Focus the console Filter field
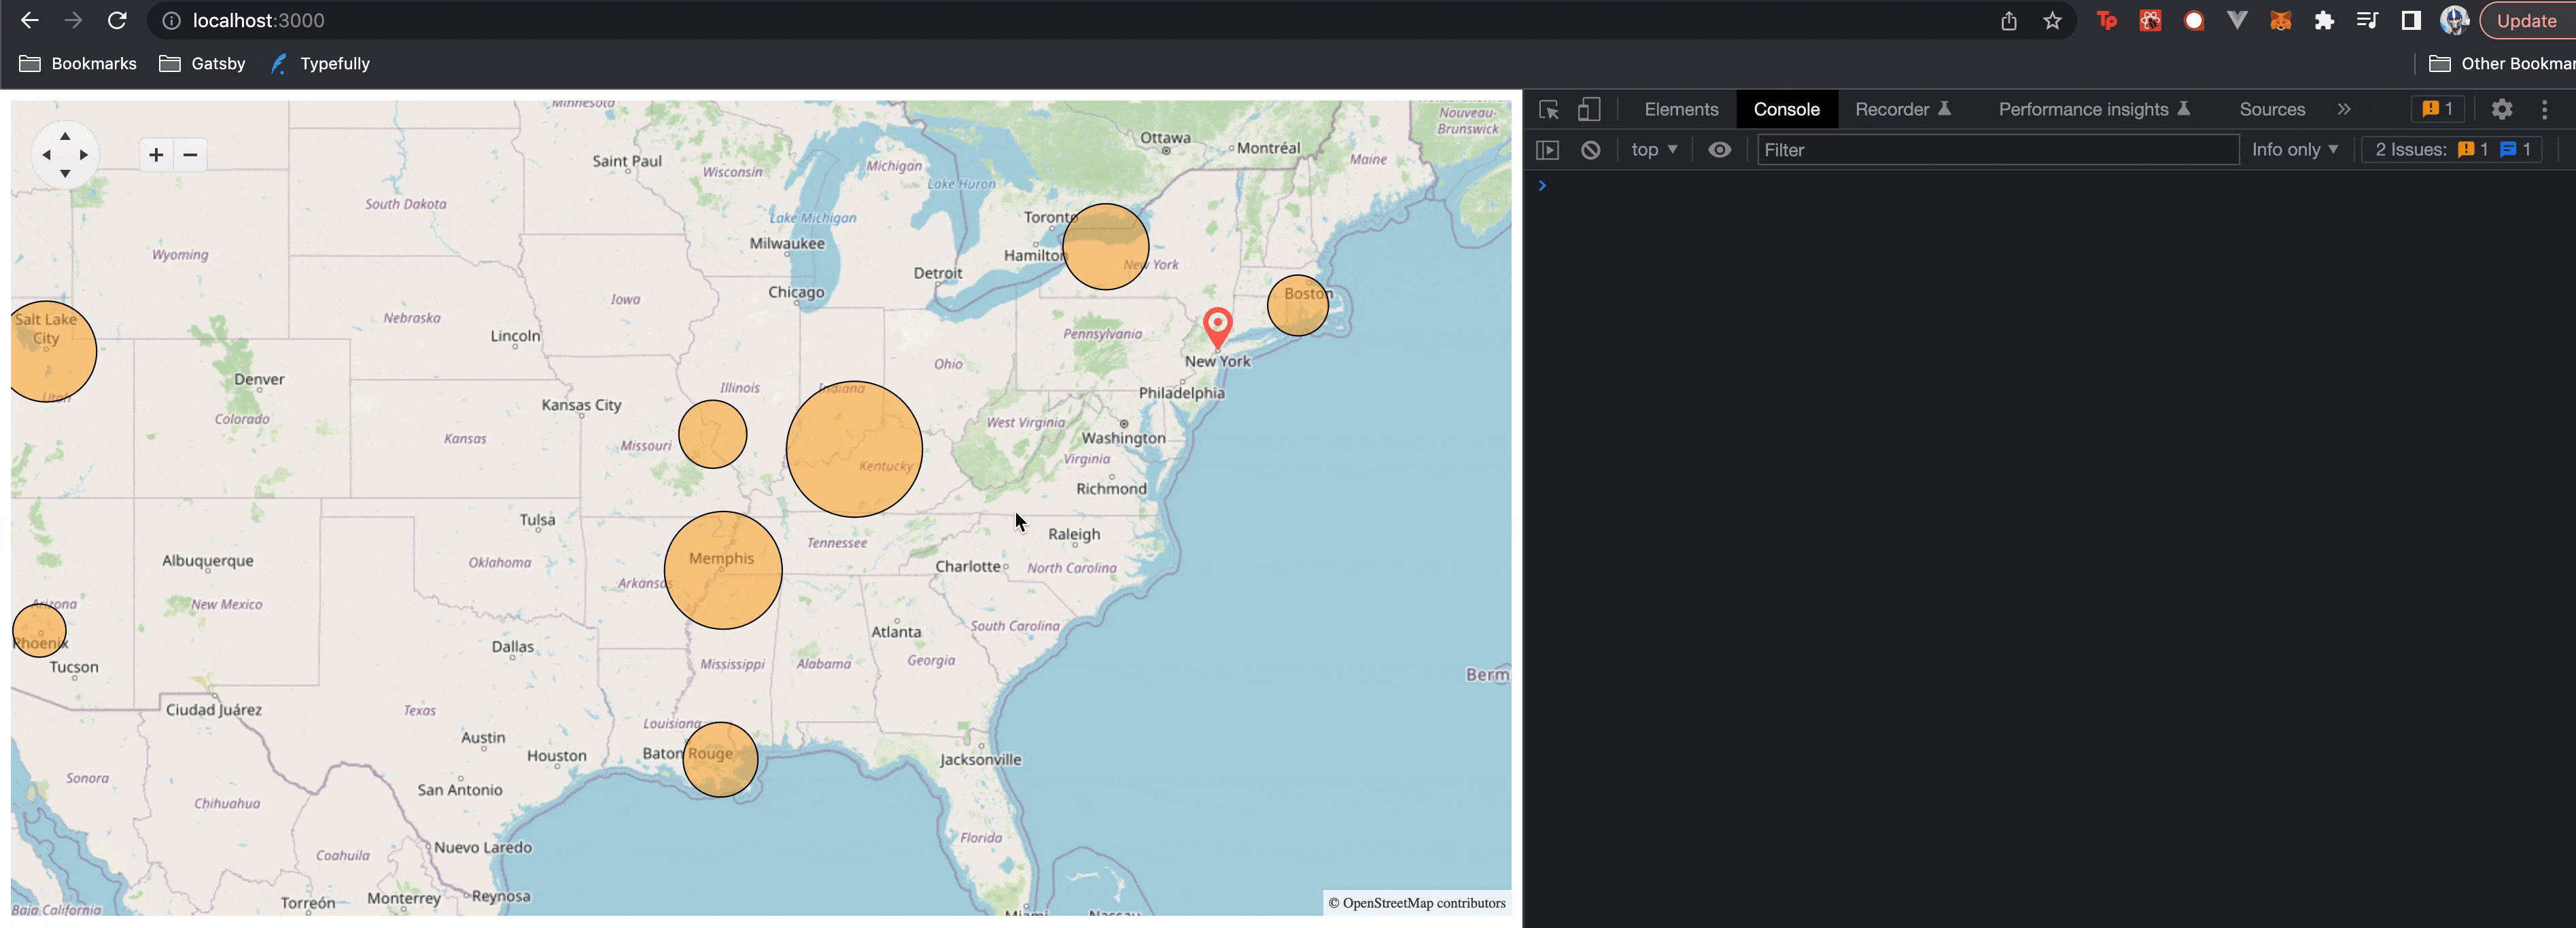This screenshot has width=2576, height=928. [x=1998, y=150]
